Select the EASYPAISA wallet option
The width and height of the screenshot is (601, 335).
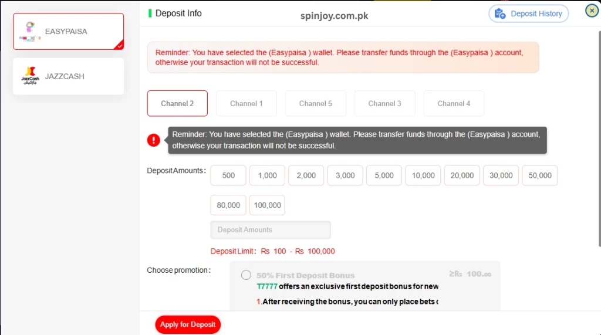click(68, 32)
